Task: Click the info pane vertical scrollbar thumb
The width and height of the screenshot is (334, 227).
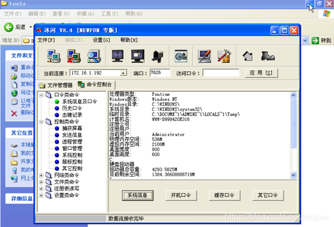Action: pyautogui.click(x=293, y=124)
